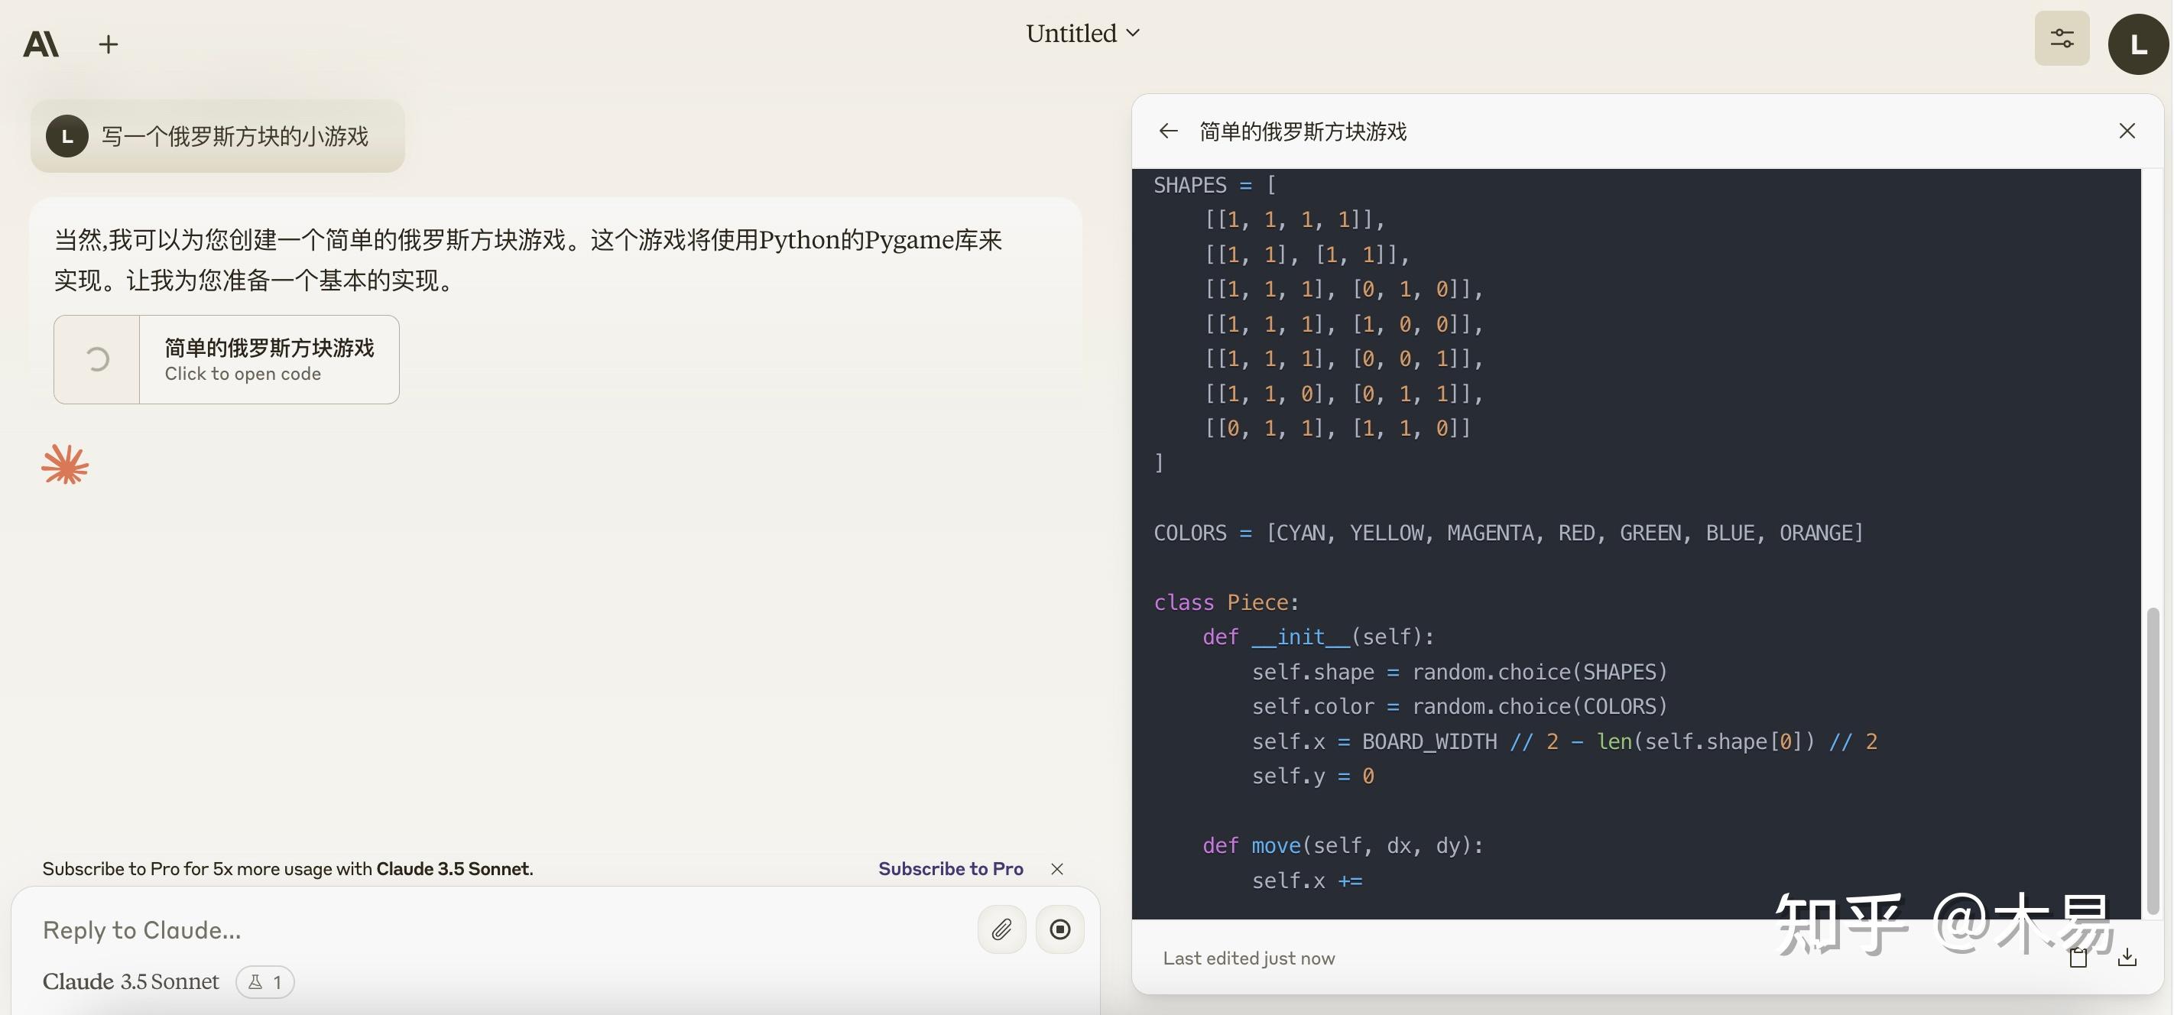Click the code panel vertical scrollbar
This screenshot has width=2174, height=1015.
pos(2153,760)
